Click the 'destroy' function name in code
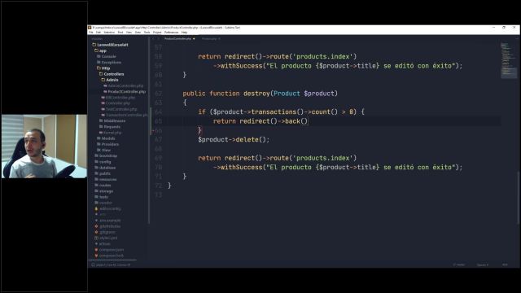 click(x=256, y=94)
